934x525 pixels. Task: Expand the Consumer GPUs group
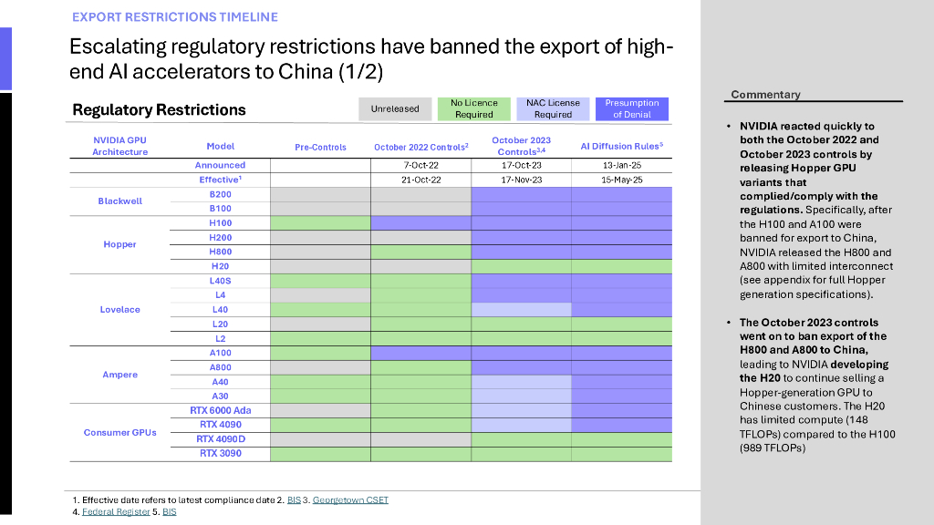point(119,433)
